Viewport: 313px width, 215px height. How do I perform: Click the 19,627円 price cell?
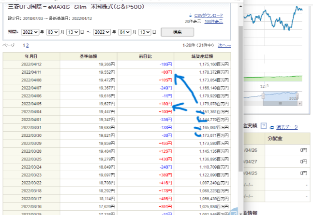tap(89, 104)
